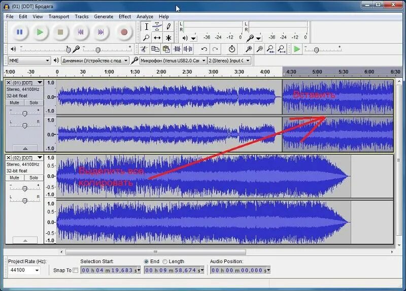Open output meter options dropdown arrow

194,39
